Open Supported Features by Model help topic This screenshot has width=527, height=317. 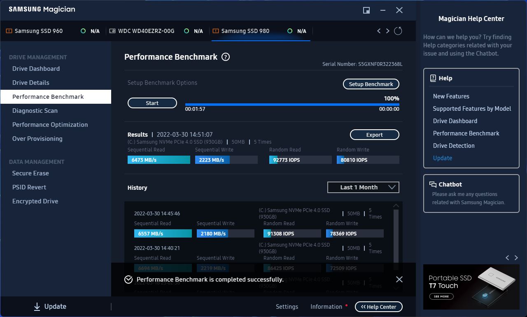tap(472, 109)
